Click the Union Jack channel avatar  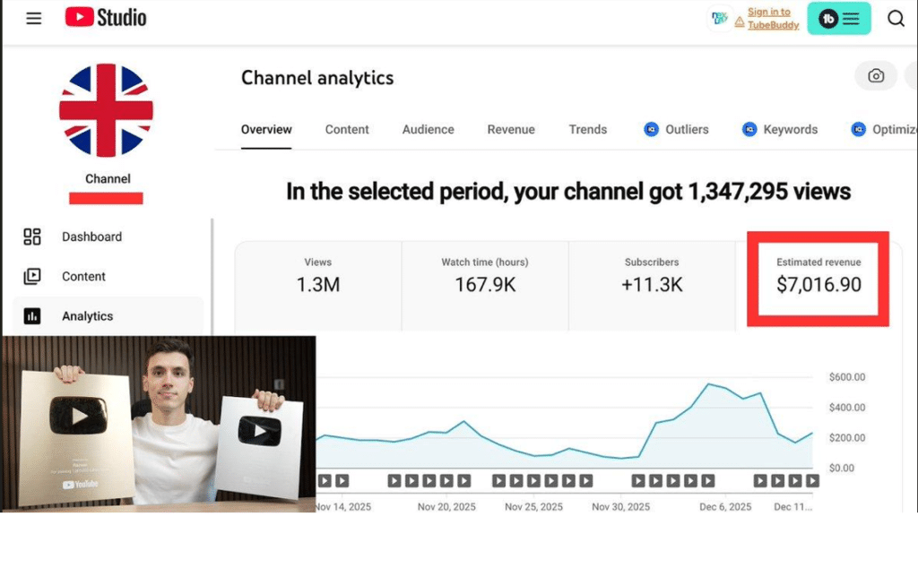[x=106, y=110]
